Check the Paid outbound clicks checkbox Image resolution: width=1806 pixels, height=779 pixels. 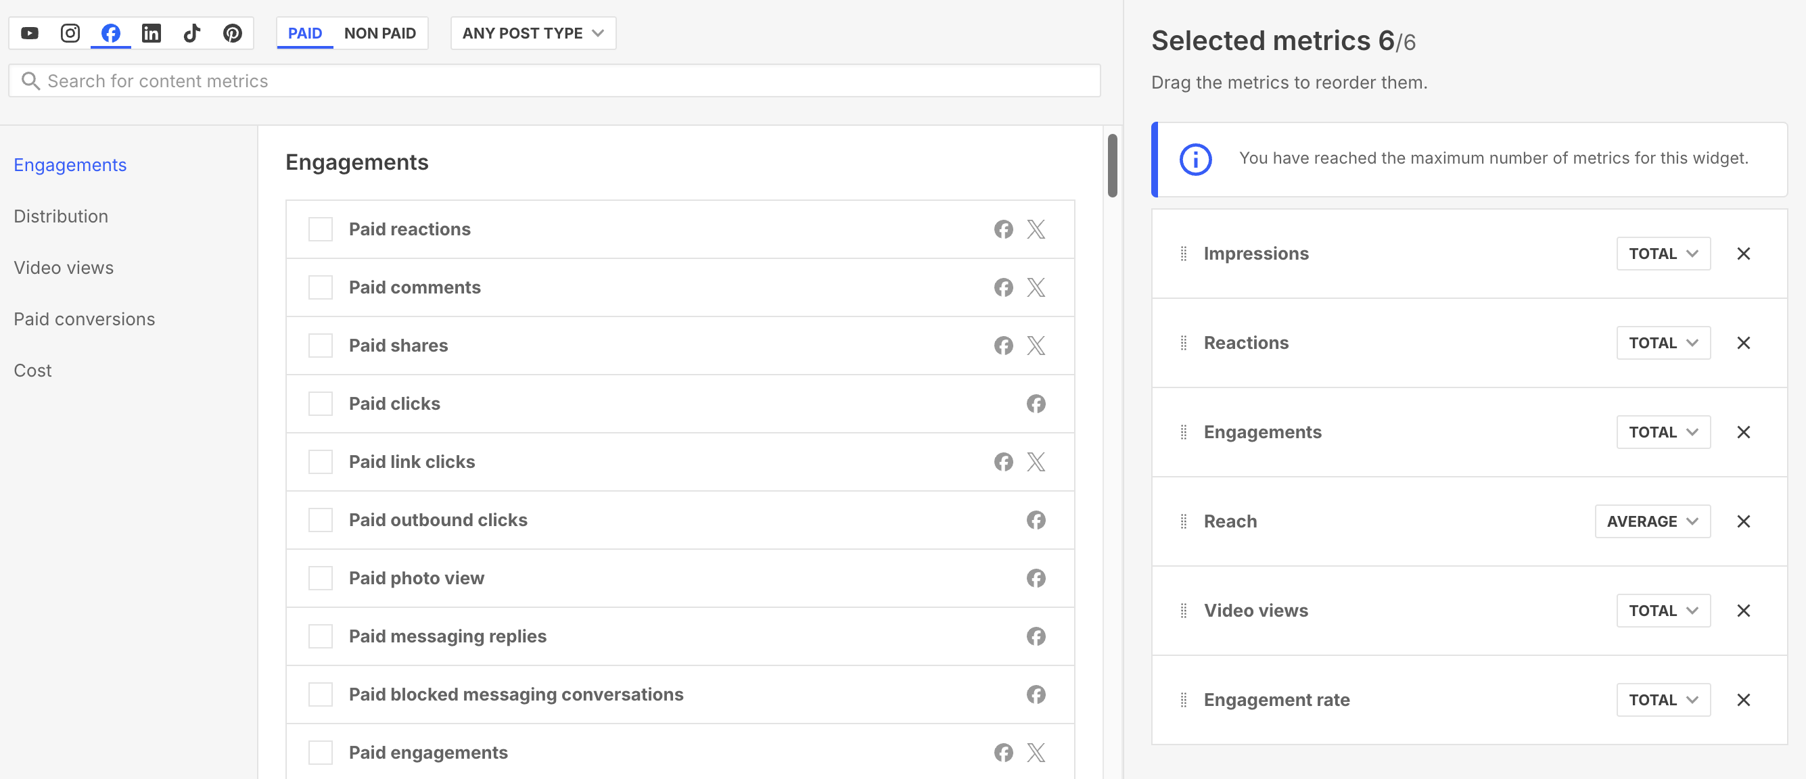click(321, 520)
